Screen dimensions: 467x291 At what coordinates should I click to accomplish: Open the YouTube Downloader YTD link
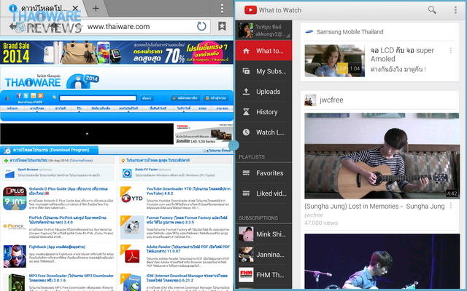coord(188,191)
